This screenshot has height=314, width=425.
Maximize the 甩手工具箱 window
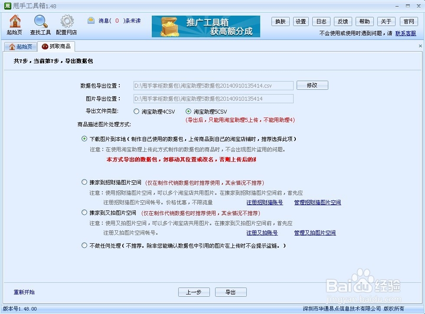(408, 6)
